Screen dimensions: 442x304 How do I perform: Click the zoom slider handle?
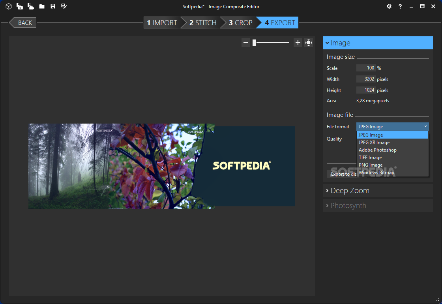click(x=254, y=43)
